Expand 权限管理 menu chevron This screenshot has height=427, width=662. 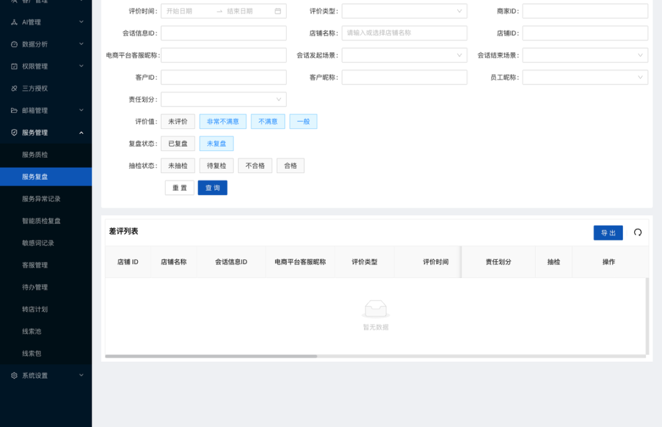82,66
